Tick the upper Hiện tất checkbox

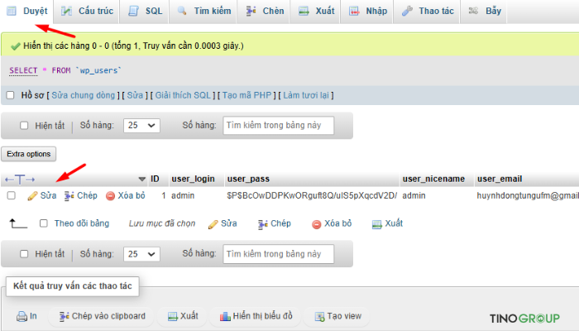point(24,126)
